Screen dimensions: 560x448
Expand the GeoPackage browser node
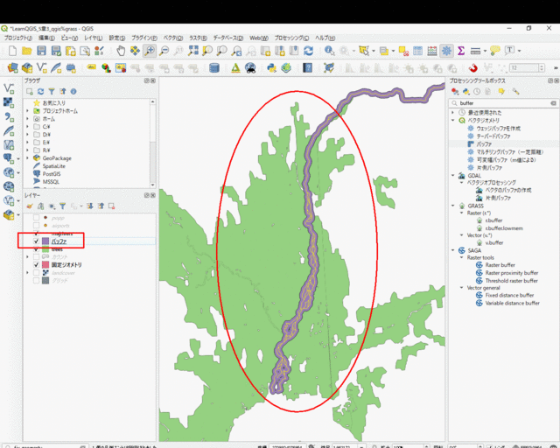point(27,158)
